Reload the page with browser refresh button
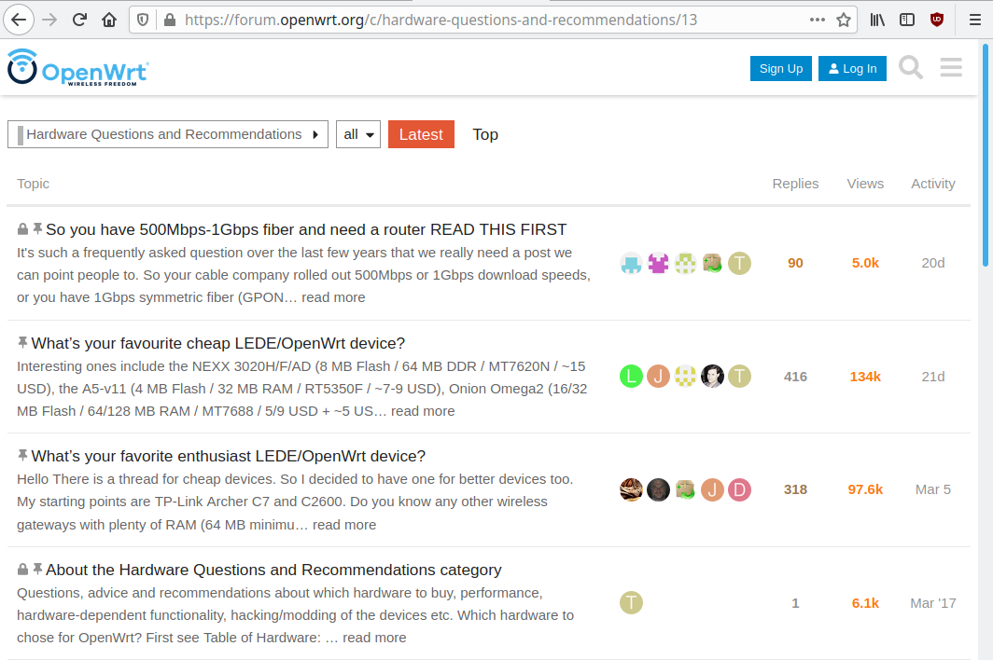 click(79, 20)
